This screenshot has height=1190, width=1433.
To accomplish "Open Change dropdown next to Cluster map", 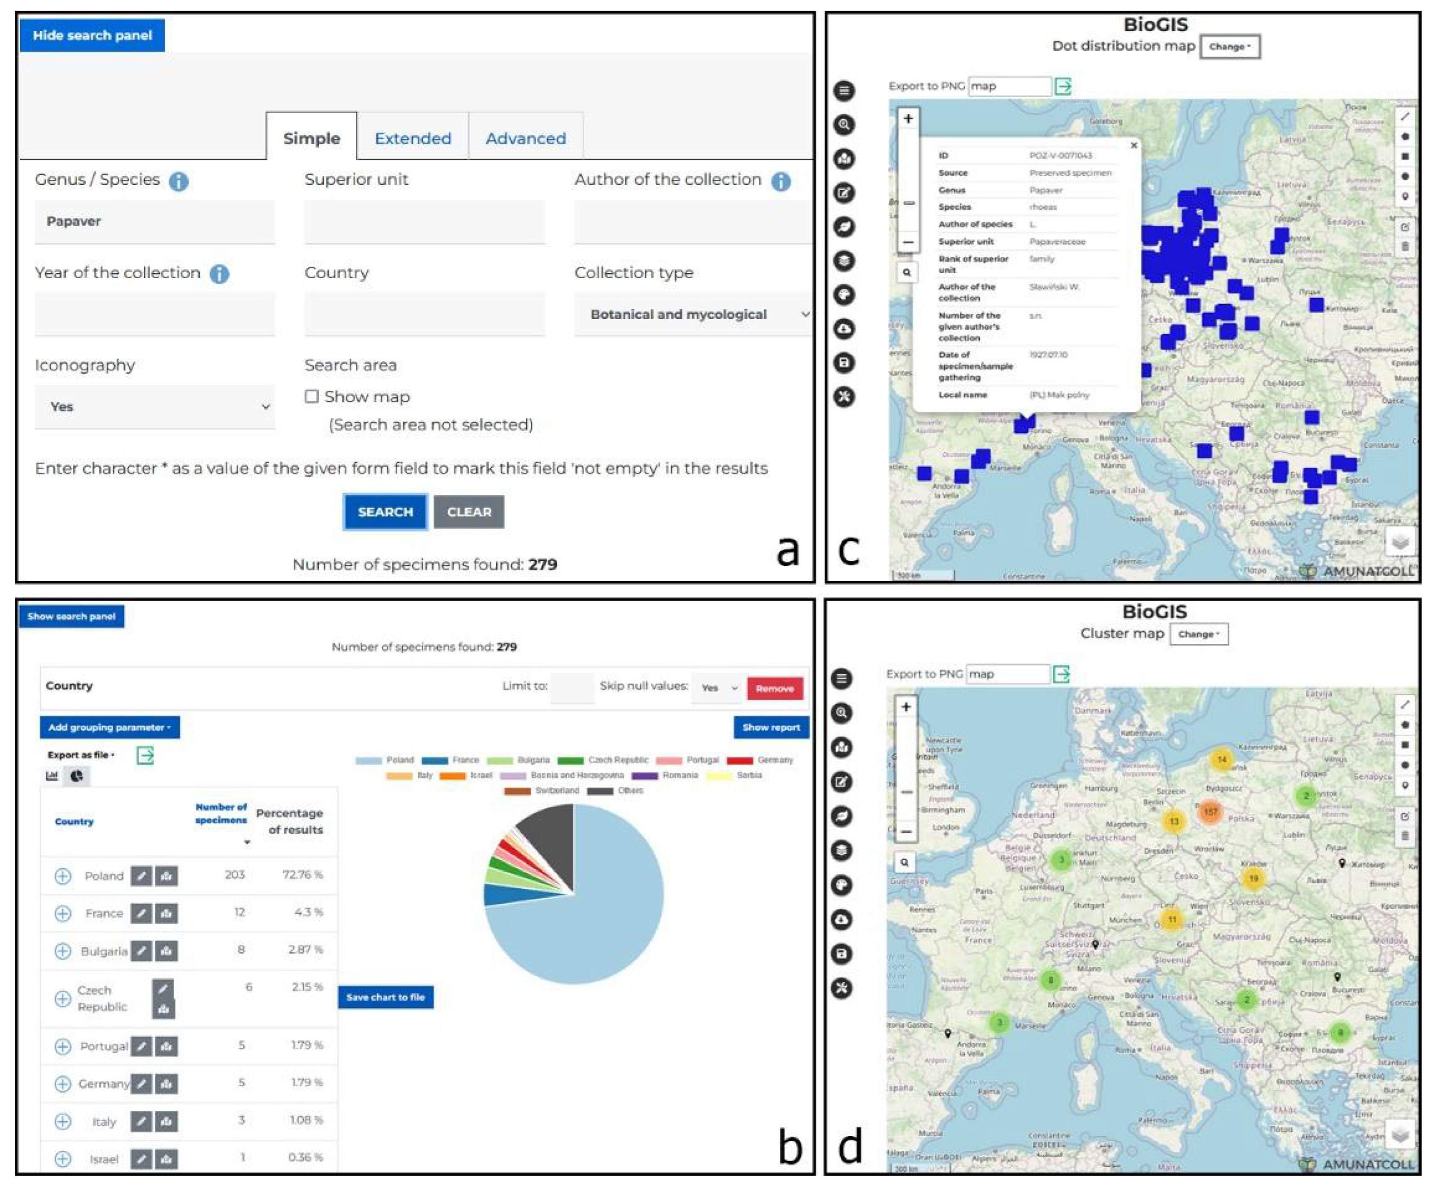I will 1198,634.
